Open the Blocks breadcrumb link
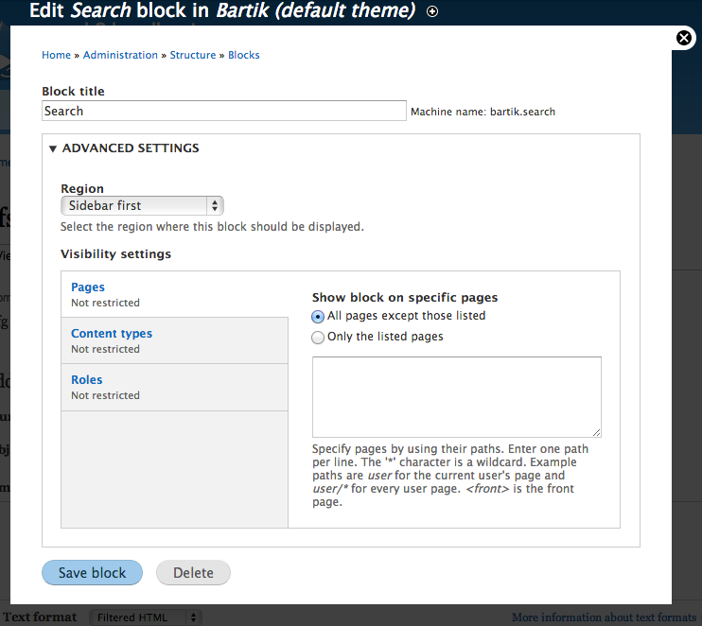The width and height of the screenshot is (702, 626). [244, 55]
